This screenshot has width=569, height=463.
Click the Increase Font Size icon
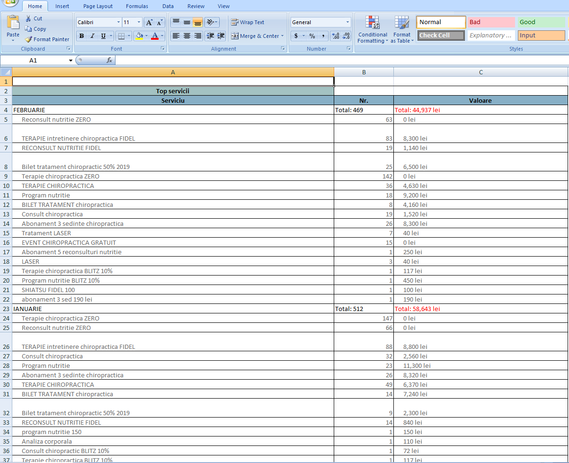click(x=149, y=22)
